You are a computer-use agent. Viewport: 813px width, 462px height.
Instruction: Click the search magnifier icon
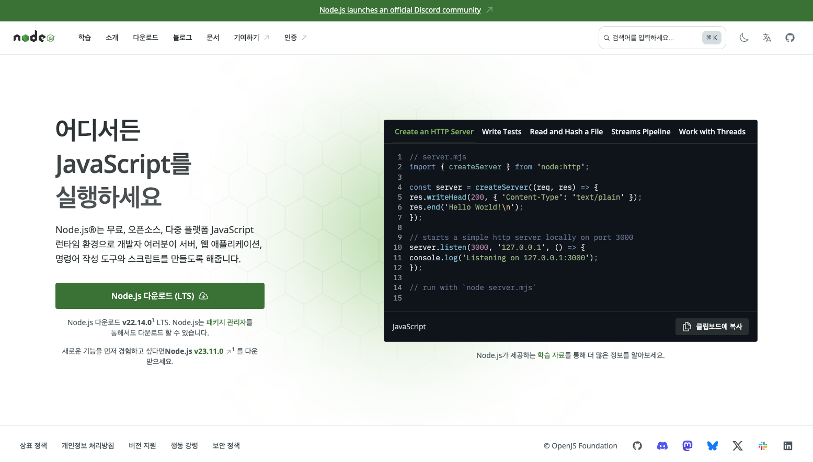pyautogui.click(x=606, y=38)
